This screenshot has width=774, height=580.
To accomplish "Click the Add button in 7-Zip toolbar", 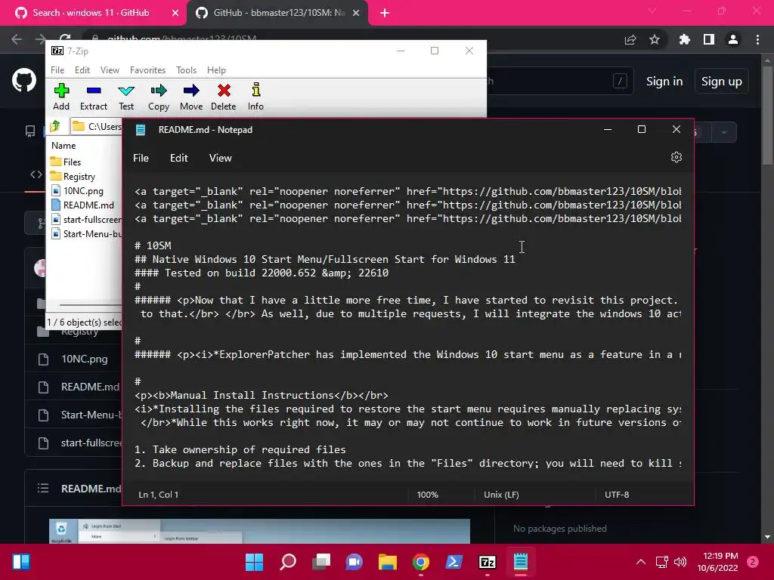I will (x=61, y=97).
